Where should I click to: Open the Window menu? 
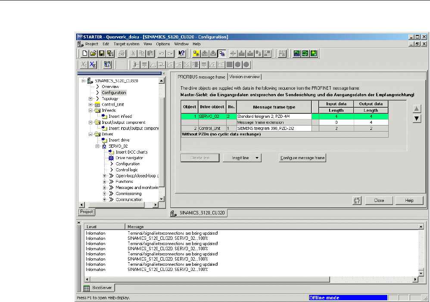[181, 44]
